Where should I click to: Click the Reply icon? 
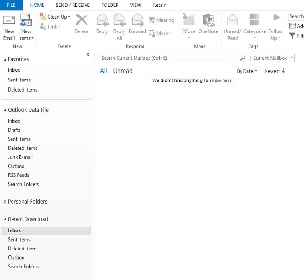click(x=102, y=20)
